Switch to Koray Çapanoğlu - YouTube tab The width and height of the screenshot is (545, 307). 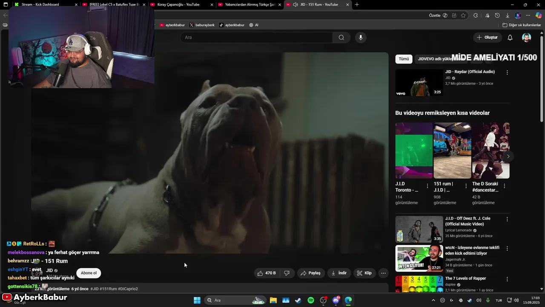click(182, 5)
